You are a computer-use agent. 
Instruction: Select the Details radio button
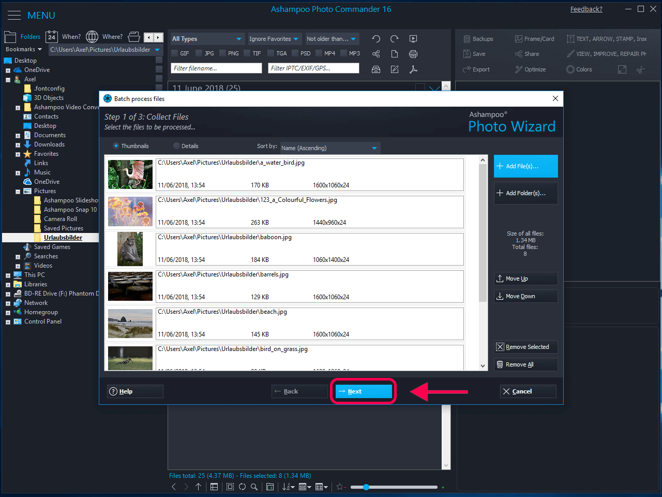coord(176,146)
